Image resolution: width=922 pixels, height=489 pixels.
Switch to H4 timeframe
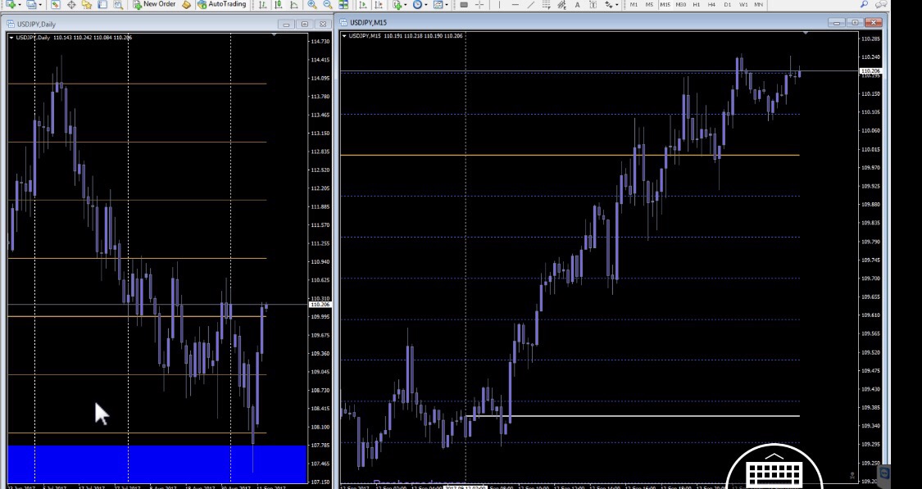coord(711,4)
